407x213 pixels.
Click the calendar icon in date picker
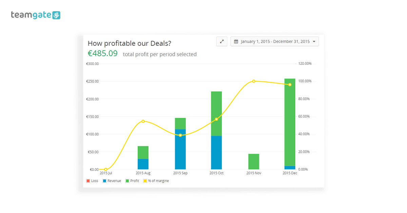(236, 41)
